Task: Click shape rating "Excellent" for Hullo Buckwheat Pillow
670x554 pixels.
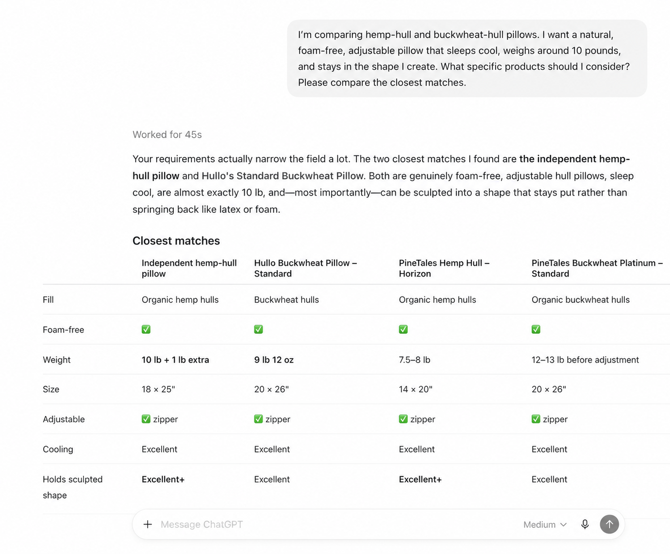Action: point(272,480)
